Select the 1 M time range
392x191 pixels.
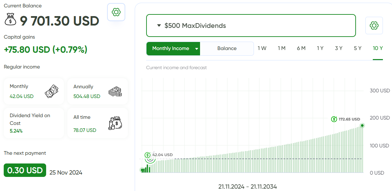(282, 48)
